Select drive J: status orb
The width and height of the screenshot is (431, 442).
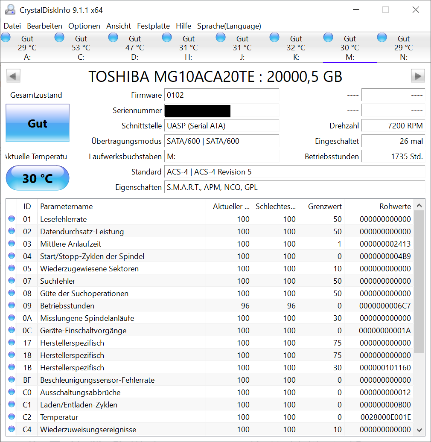pos(221,37)
